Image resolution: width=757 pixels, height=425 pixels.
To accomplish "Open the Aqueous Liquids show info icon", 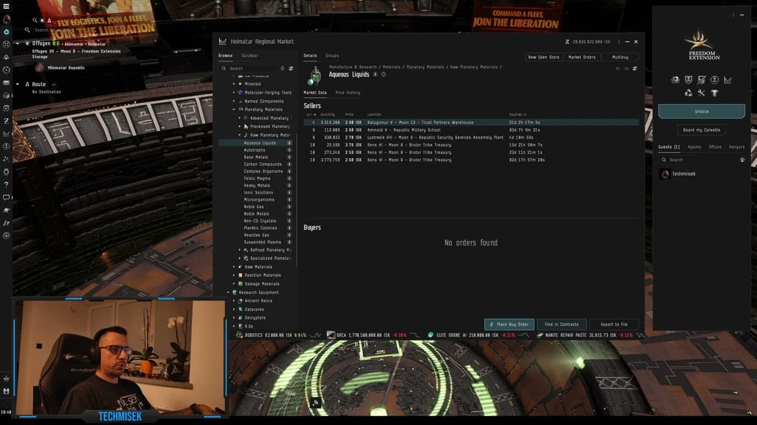I will point(375,74).
